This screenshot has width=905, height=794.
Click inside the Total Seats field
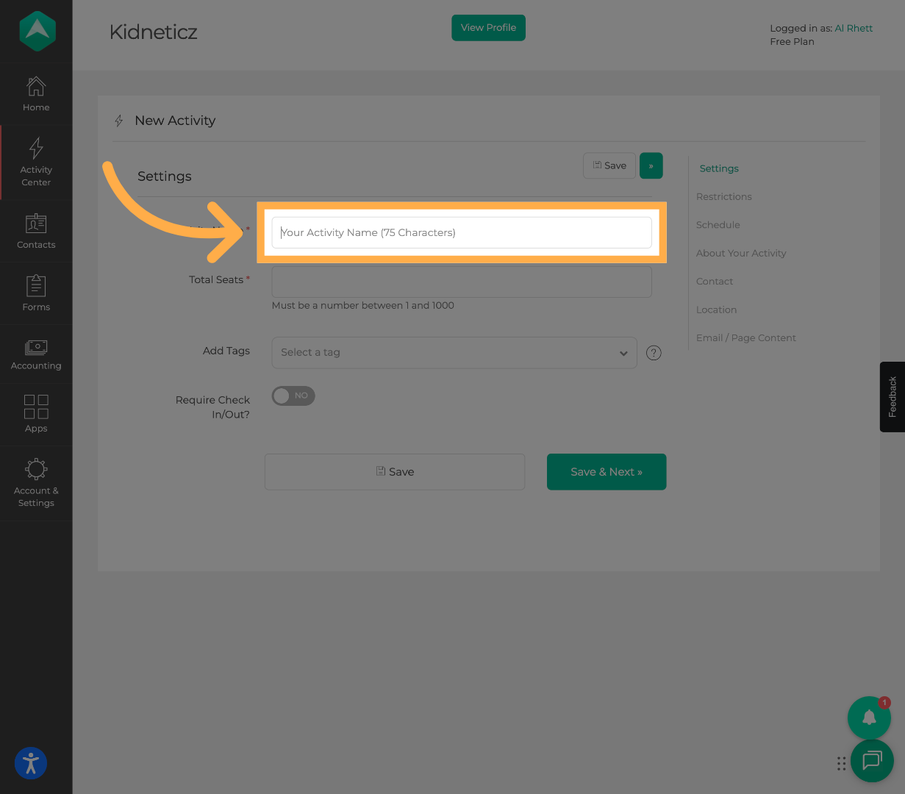[x=462, y=281]
